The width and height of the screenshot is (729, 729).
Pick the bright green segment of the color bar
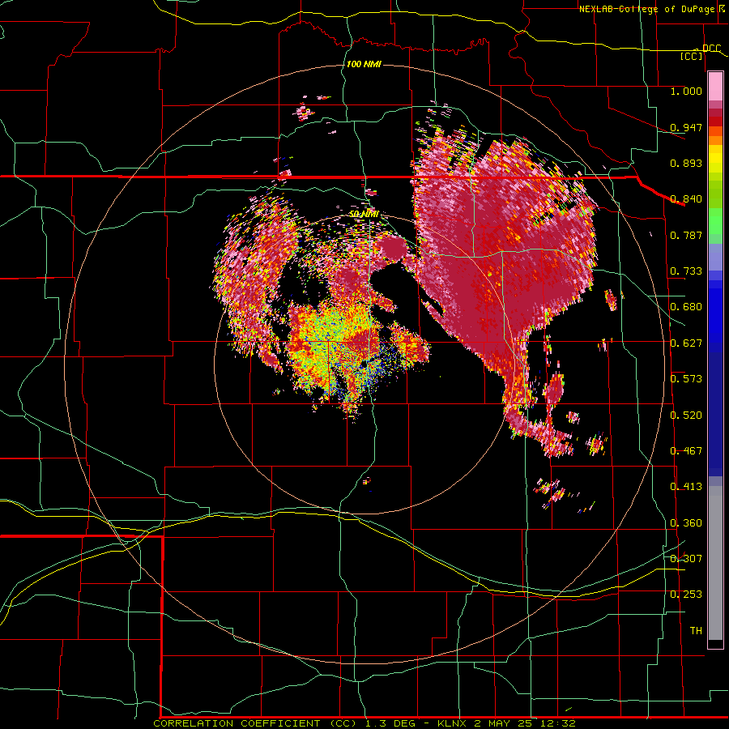tap(715, 221)
